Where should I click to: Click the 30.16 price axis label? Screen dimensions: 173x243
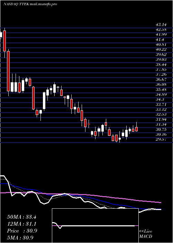point(161,135)
